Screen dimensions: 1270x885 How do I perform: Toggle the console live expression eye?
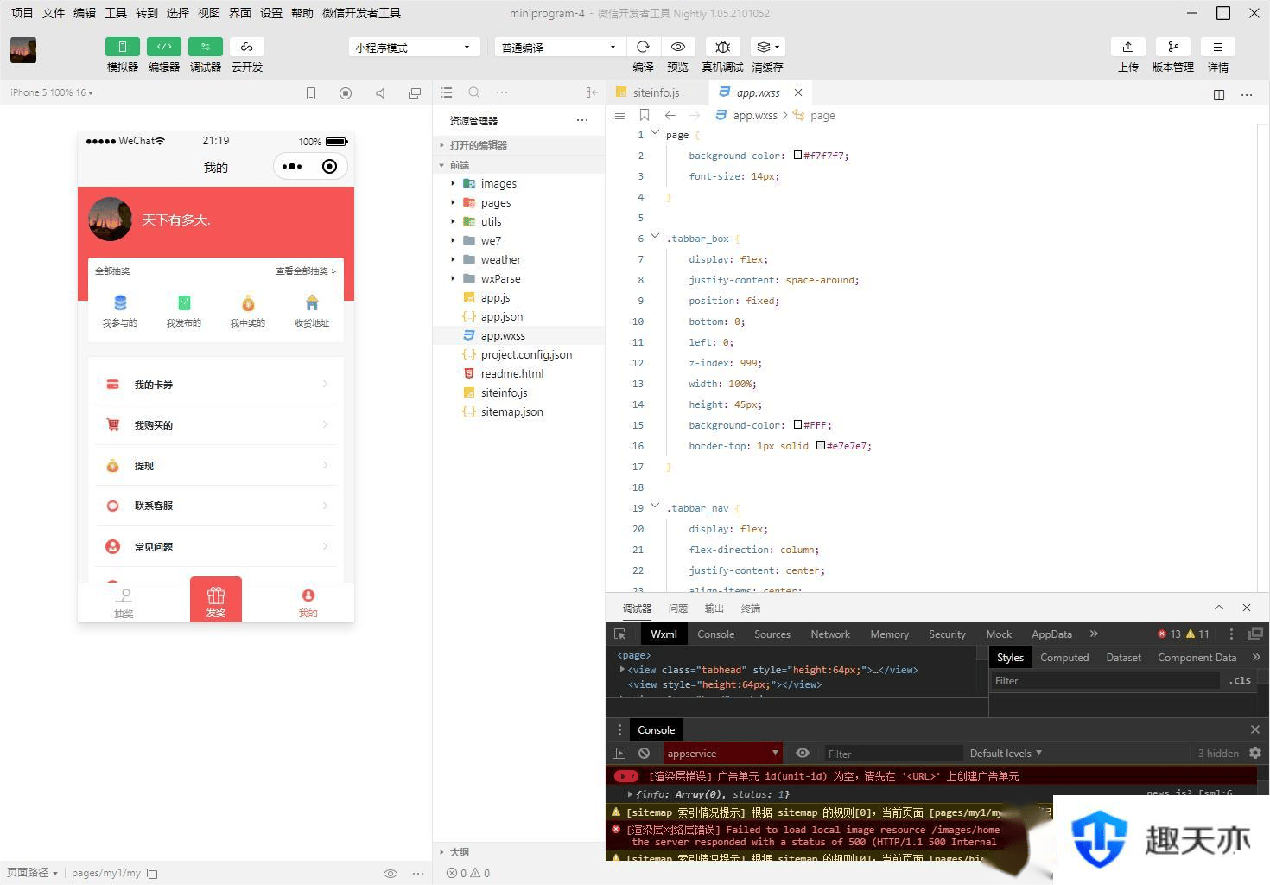click(803, 753)
